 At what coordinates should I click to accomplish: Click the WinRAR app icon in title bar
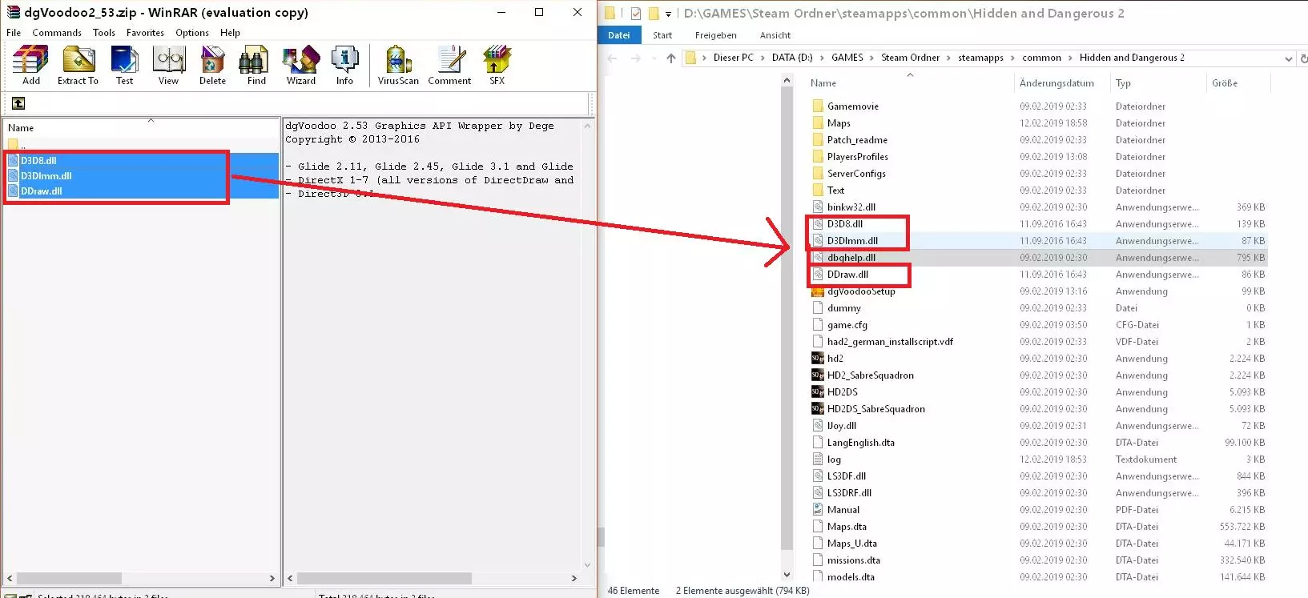coord(13,12)
